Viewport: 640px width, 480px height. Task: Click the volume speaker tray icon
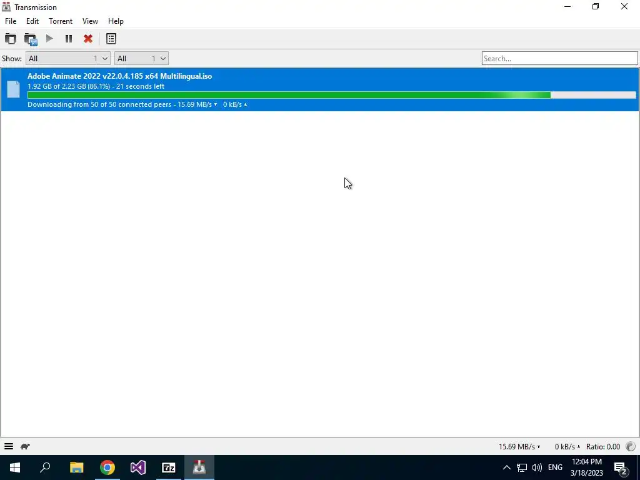pos(537,467)
